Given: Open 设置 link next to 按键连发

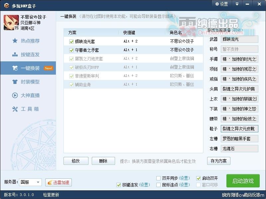Looking at the screenshot, I should tap(144, 185).
